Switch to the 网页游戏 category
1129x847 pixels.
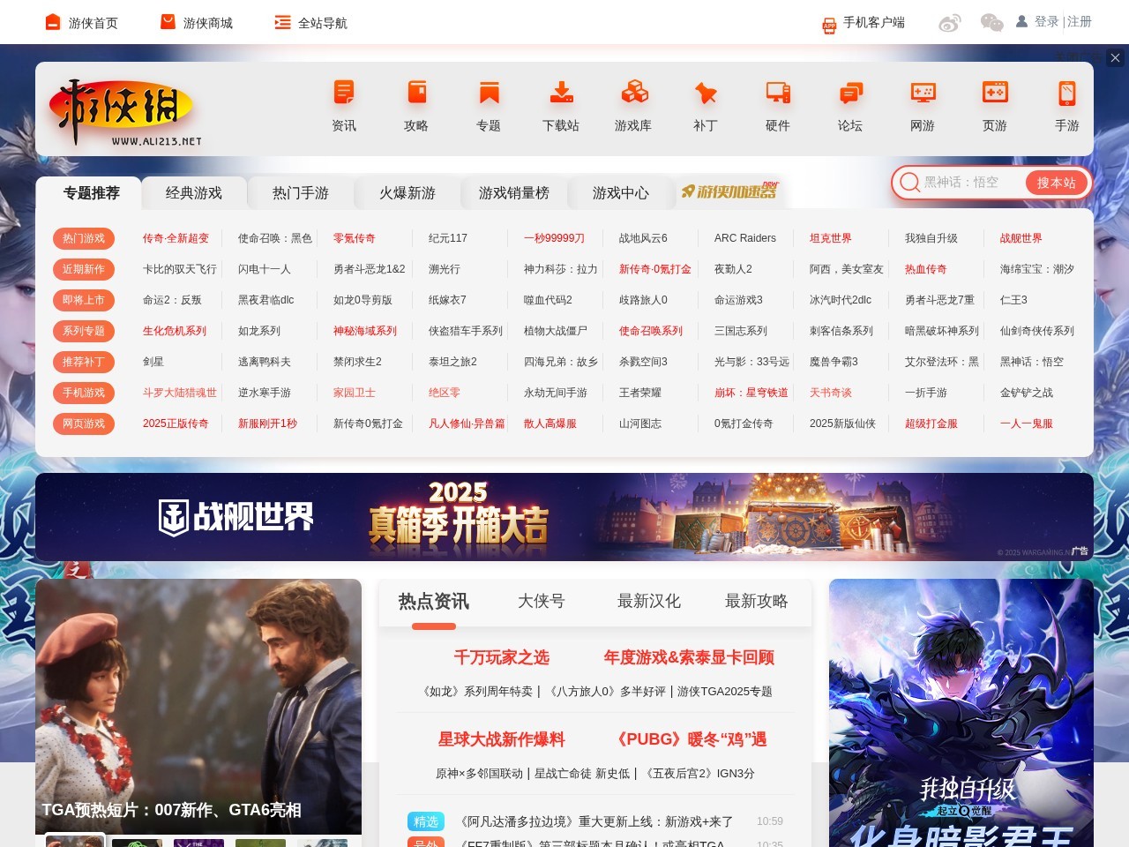84,423
